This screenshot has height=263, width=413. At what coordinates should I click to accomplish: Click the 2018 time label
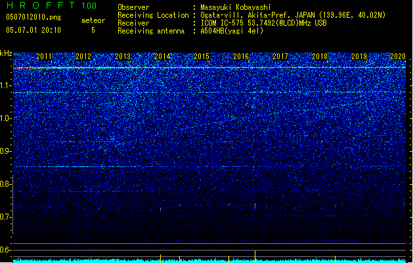click(320, 57)
